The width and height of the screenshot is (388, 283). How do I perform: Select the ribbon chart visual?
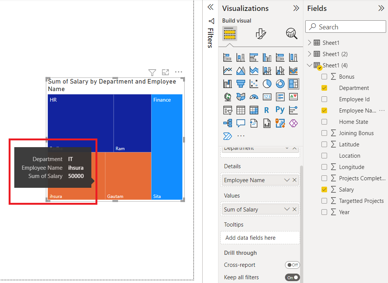click(293, 71)
